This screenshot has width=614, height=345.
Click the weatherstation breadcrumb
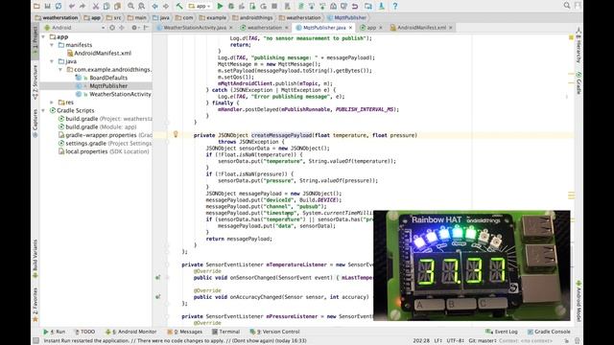click(x=57, y=17)
